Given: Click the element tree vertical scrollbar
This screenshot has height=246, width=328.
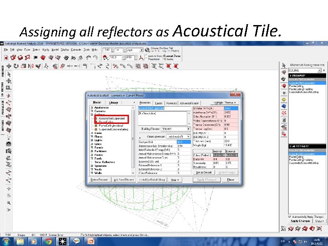Looking at the screenshot, I should tap(133, 140).
